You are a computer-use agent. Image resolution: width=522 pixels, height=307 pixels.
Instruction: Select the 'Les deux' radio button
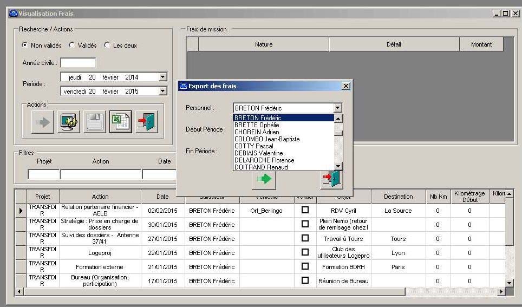click(107, 45)
